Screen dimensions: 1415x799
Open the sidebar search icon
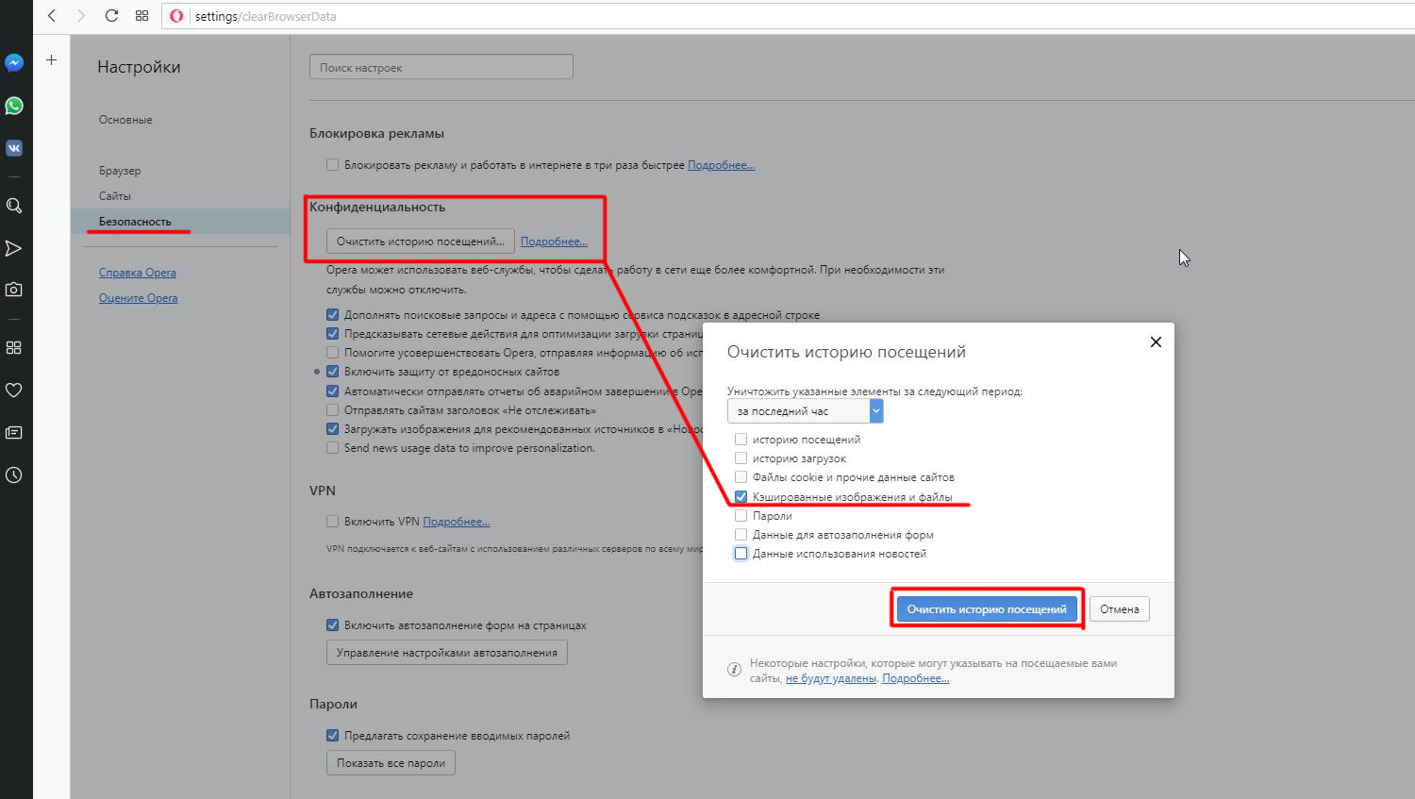pos(14,206)
